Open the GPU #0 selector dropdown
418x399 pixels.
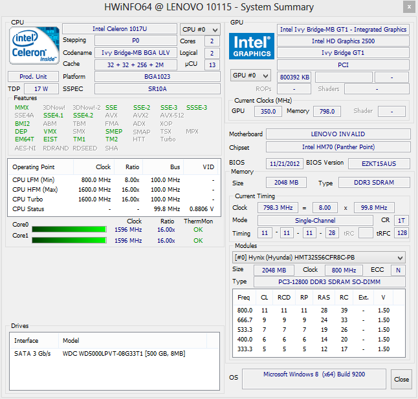(250, 76)
